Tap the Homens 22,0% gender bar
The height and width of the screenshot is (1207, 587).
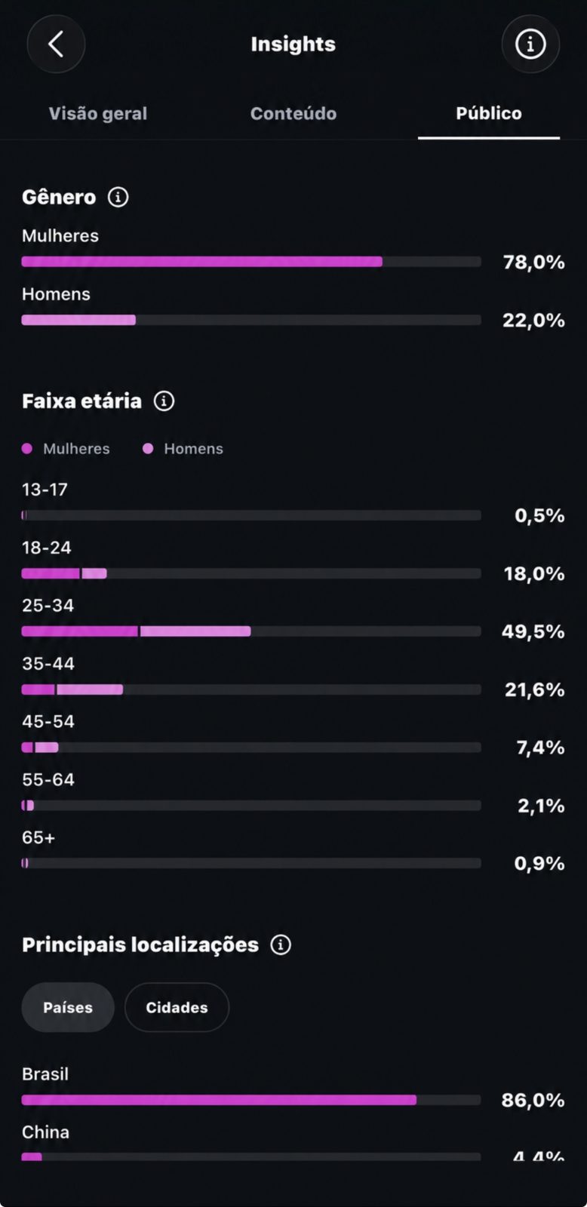251,320
